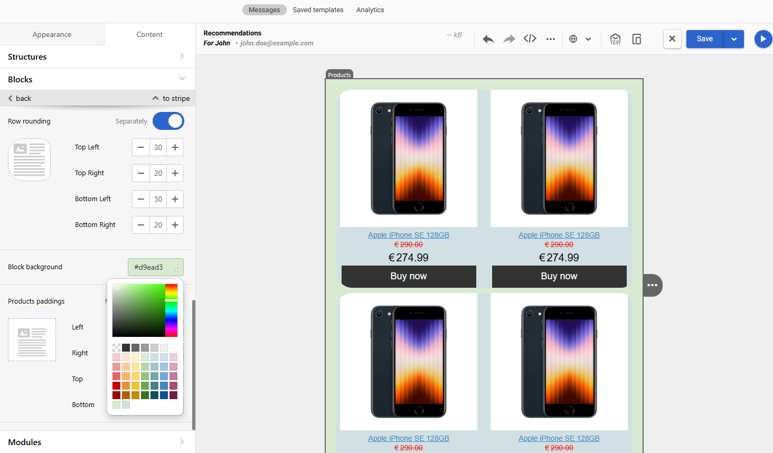773x453 pixels.
Task: Open Saved templates tab
Action: tap(318, 10)
